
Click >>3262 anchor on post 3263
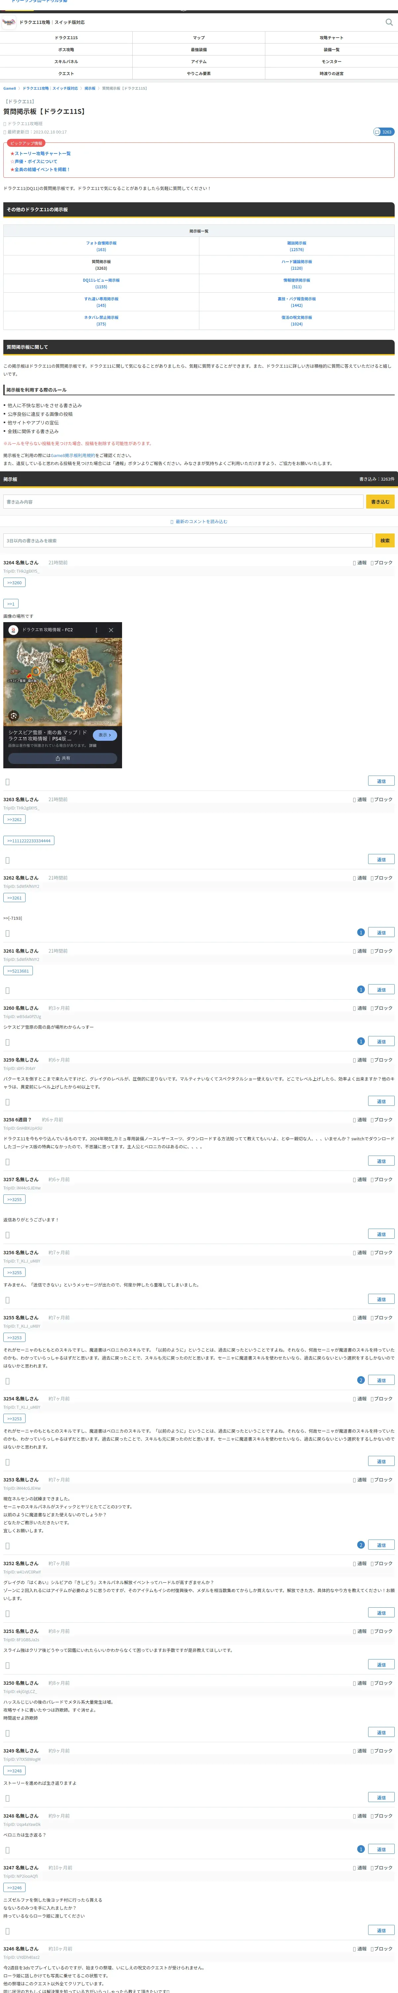tap(15, 819)
